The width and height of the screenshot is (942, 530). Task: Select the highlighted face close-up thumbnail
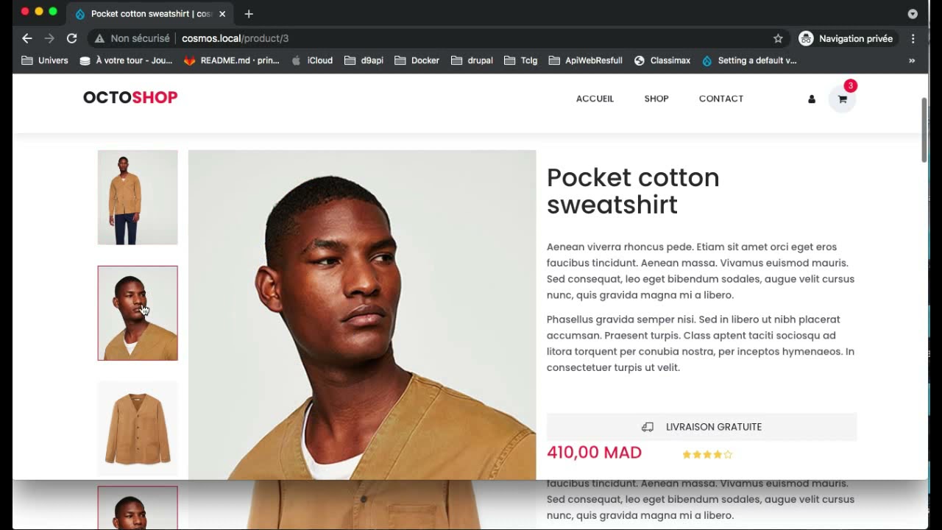pyautogui.click(x=138, y=313)
